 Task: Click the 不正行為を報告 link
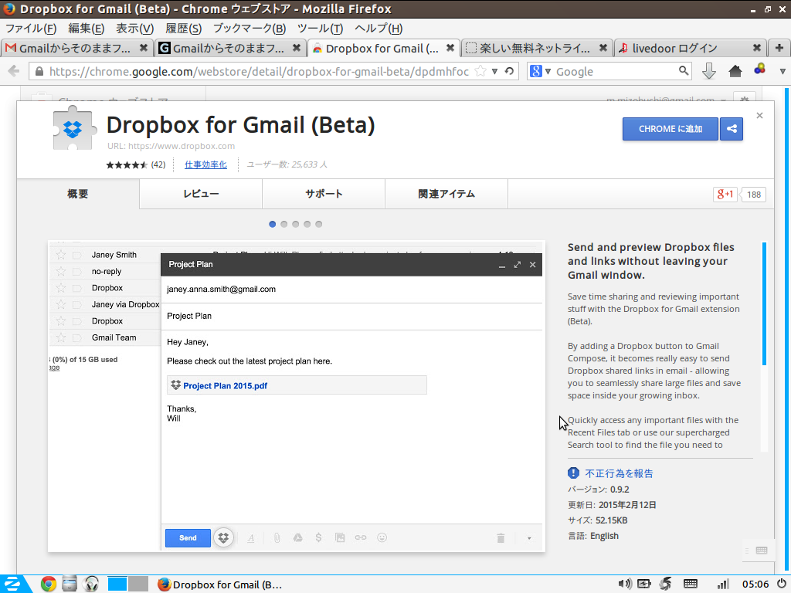(x=619, y=473)
